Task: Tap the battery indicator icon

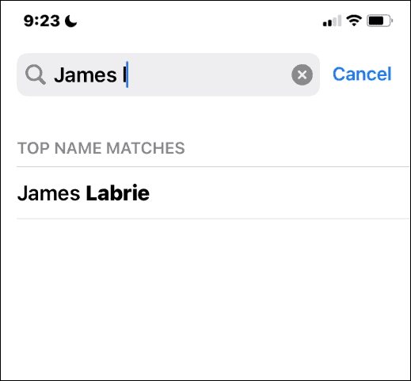Action: point(379,21)
